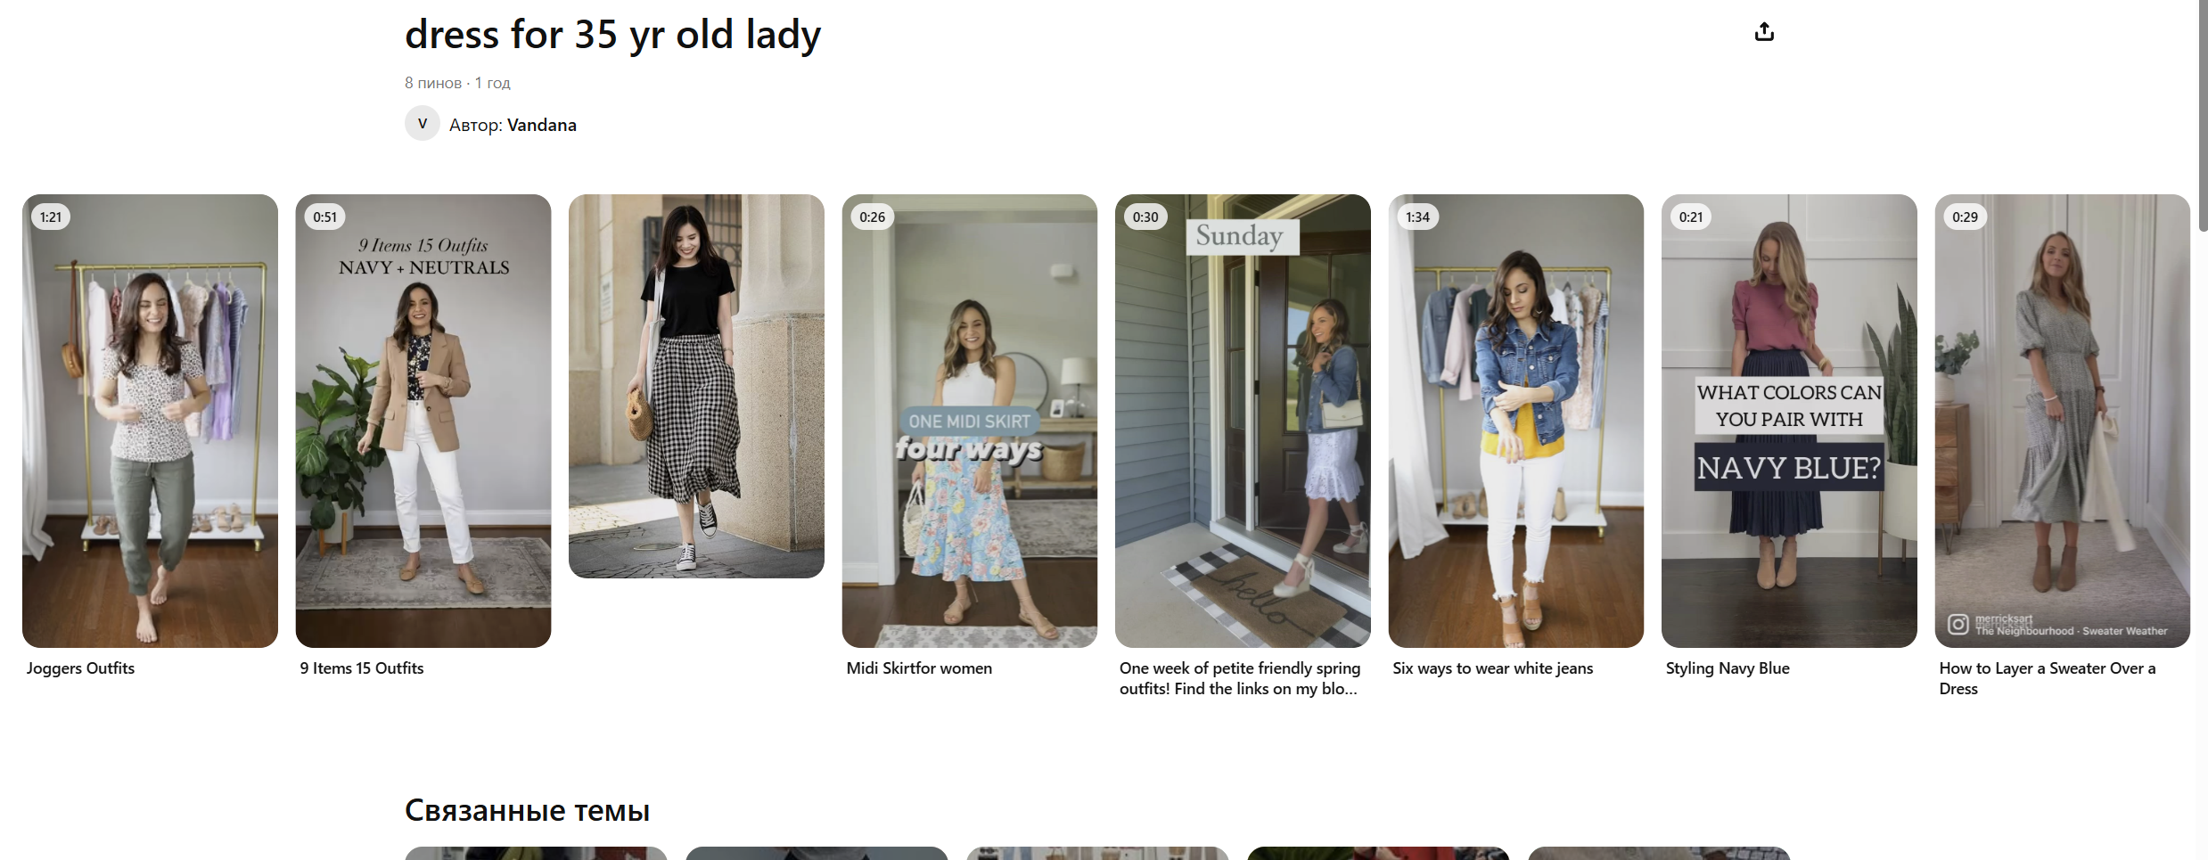Click the Joggers Outfits title text
The height and width of the screenshot is (860, 2208).
[x=80, y=668]
